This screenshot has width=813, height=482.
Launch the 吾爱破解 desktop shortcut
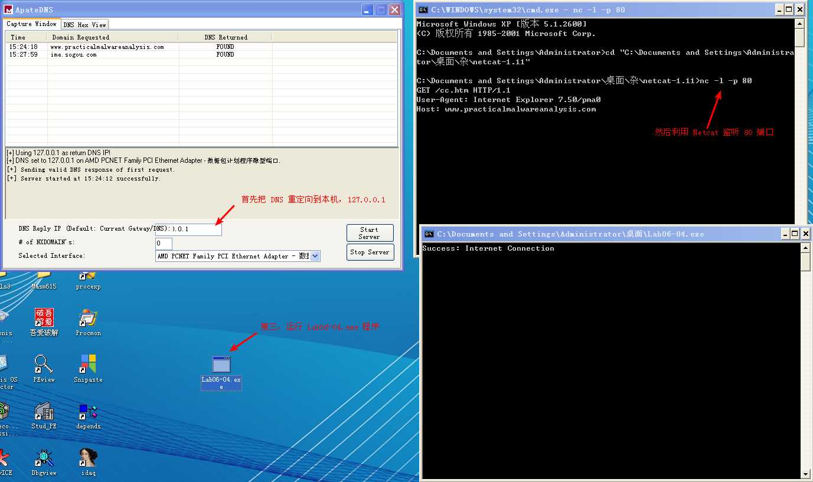[44, 322]
